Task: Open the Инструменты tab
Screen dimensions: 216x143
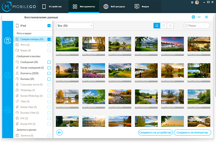Action: (x=84, y=6)
